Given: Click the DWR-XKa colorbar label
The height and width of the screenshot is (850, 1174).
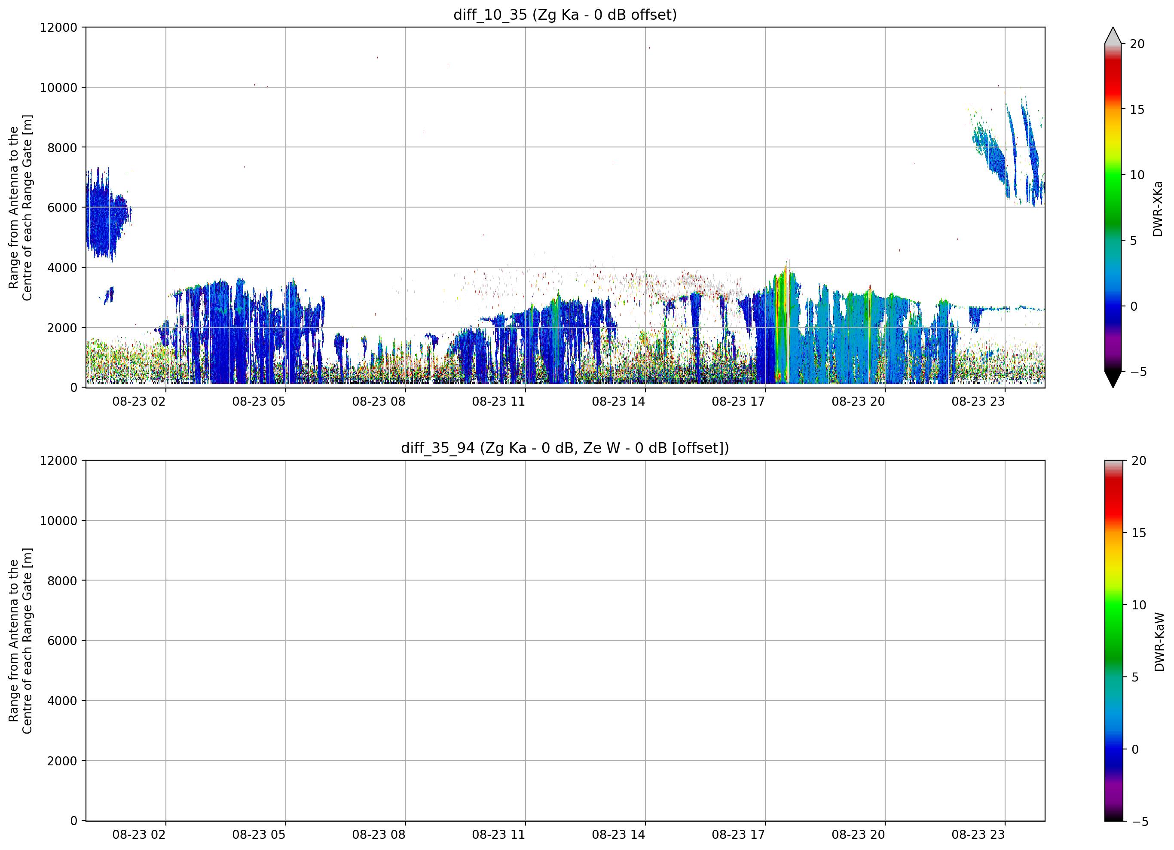Looking at the screenshot, I should coord(1157,208).
